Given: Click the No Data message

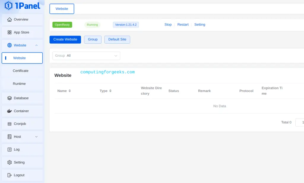Looking at the screenshot, I should [x=220, y=106].
